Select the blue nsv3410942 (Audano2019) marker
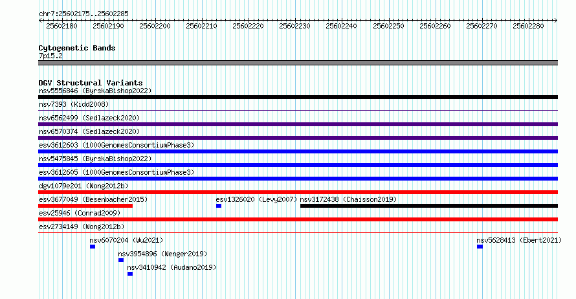 130,274
